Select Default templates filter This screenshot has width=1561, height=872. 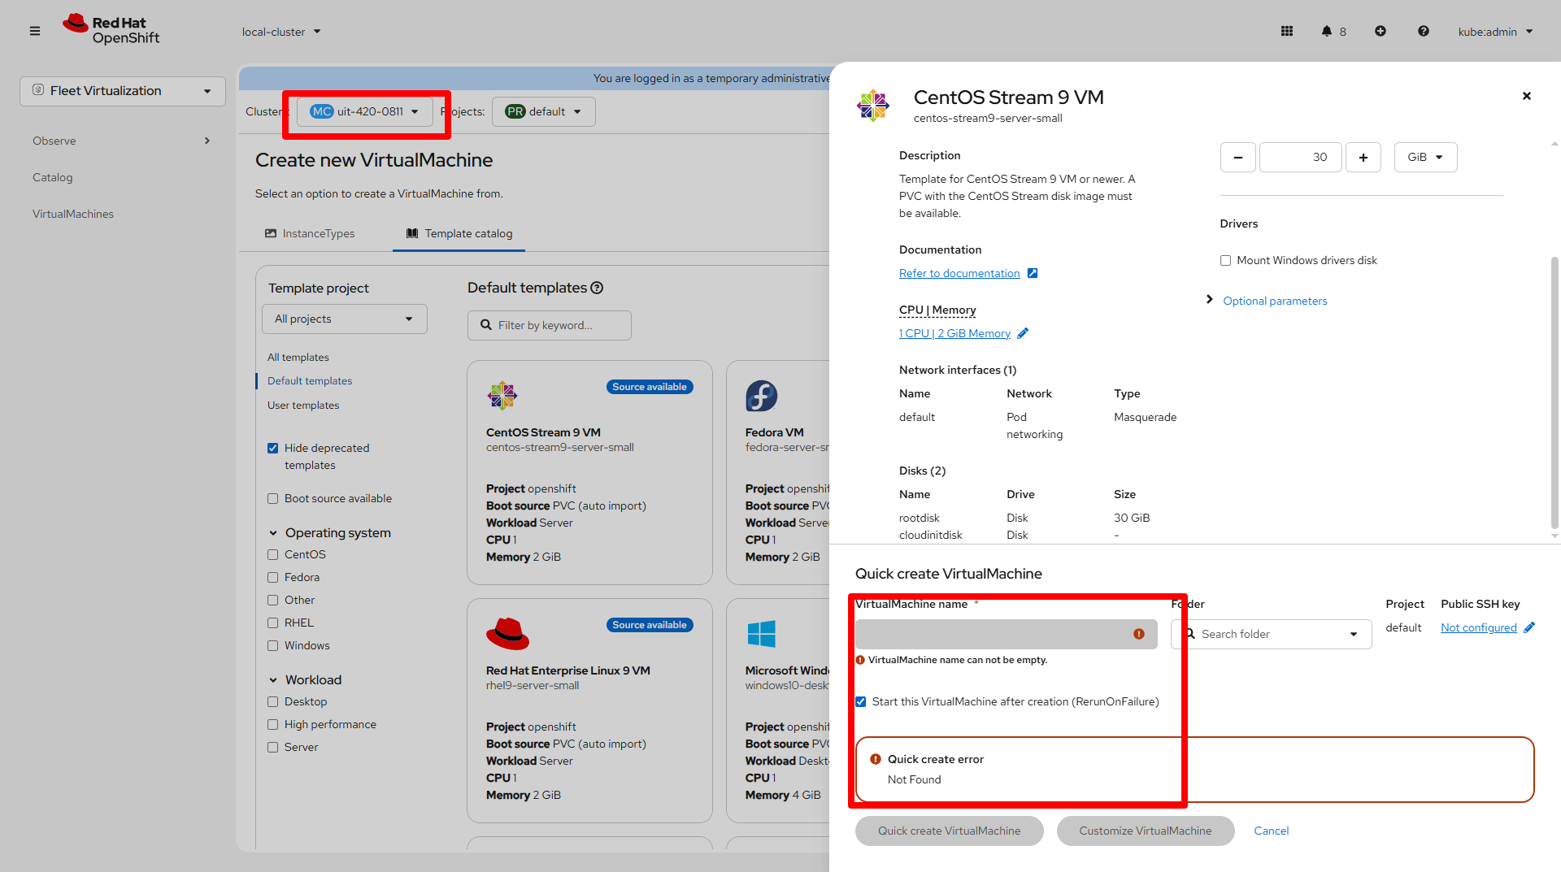(x=310, y=380)
